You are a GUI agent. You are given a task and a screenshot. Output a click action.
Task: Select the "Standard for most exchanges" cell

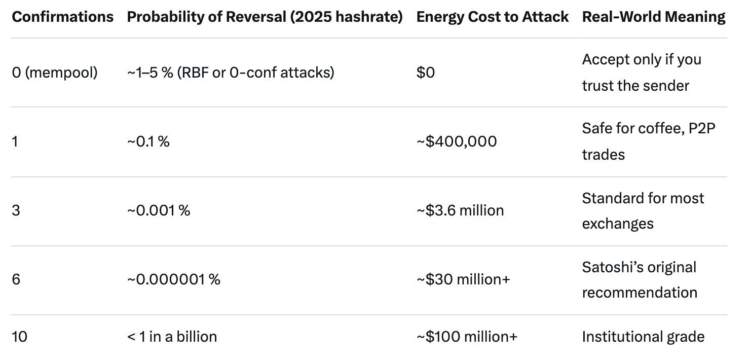pyautogui.click(x=643, y=210)
